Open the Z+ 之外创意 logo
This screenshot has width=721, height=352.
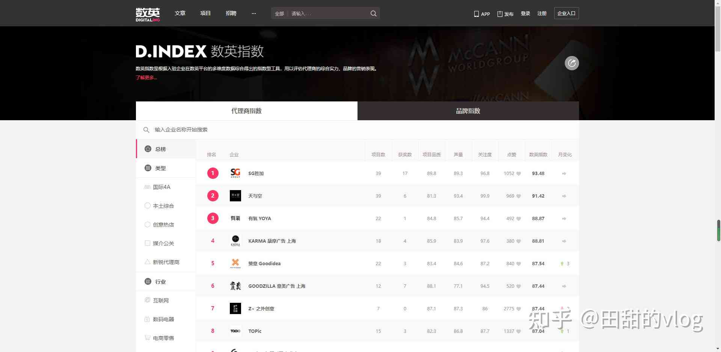coord(235,308)
